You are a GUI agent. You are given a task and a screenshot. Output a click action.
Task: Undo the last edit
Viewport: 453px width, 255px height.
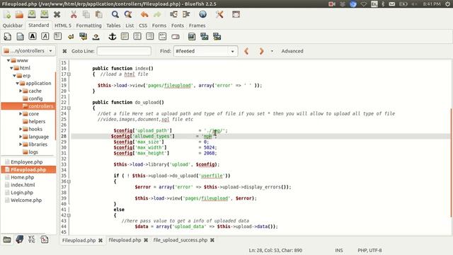144,14
